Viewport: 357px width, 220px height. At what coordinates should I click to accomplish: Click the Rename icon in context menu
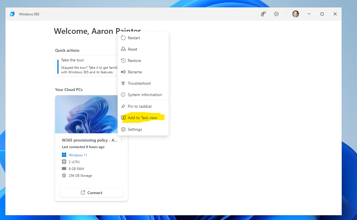(123, 72)
